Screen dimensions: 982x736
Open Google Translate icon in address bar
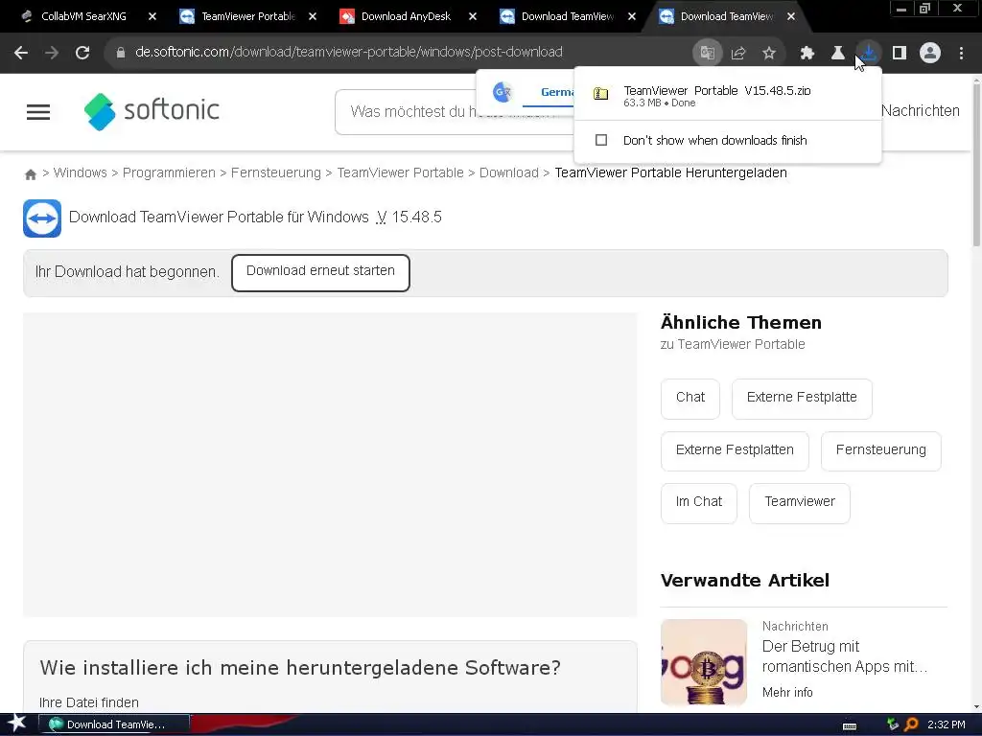(x=707, y=53)
